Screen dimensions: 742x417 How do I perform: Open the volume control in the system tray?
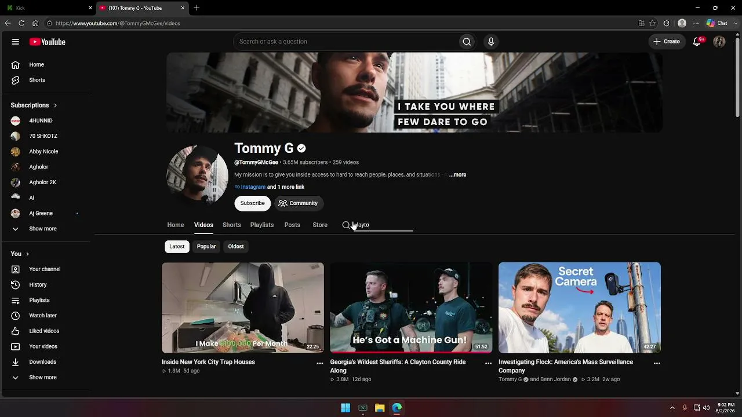(x=707, y=408)
